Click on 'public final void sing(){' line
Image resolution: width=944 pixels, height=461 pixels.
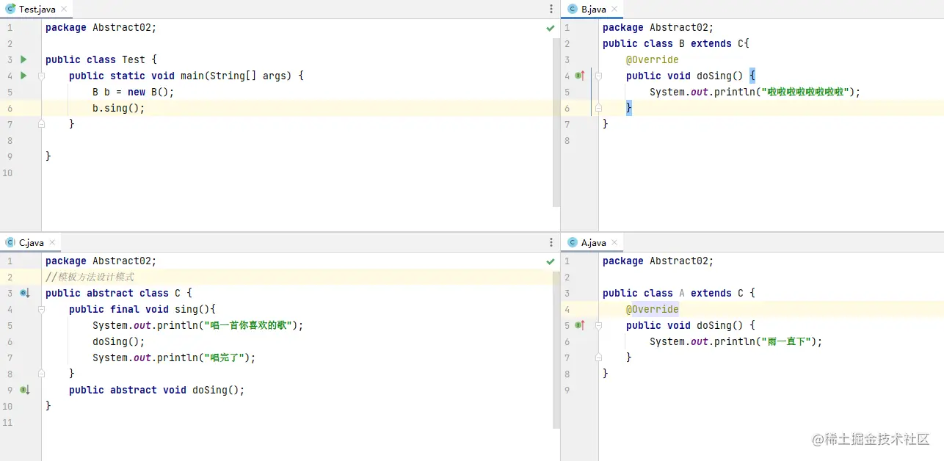coord(142,309)
